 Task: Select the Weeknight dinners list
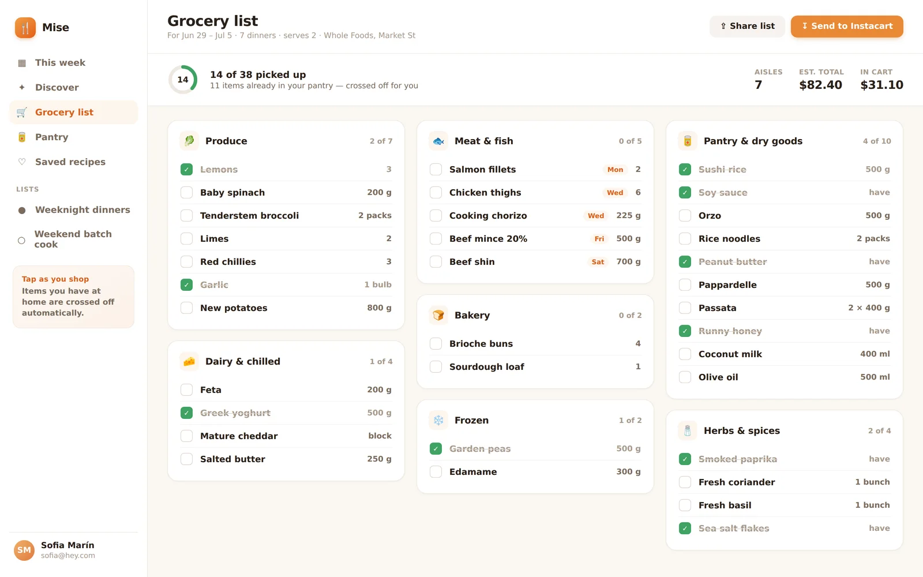point(74,210)
